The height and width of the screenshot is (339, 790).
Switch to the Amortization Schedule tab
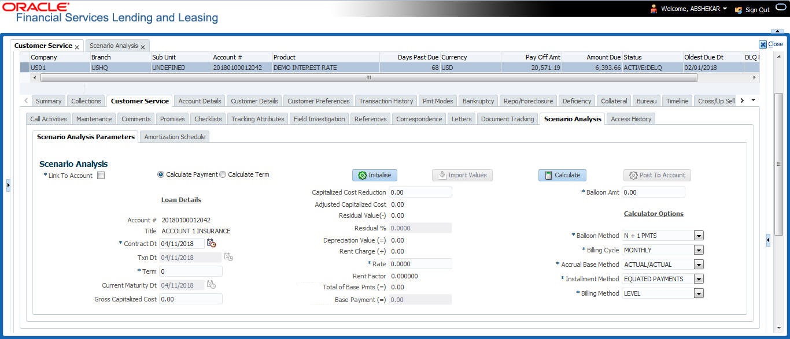tap(175, 137)
